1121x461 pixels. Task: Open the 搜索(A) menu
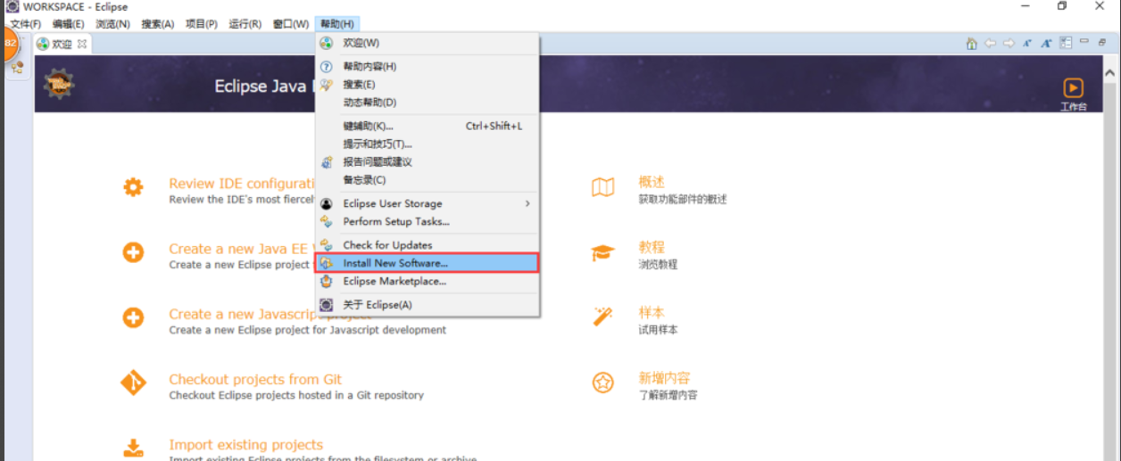(x=158, y=24)
